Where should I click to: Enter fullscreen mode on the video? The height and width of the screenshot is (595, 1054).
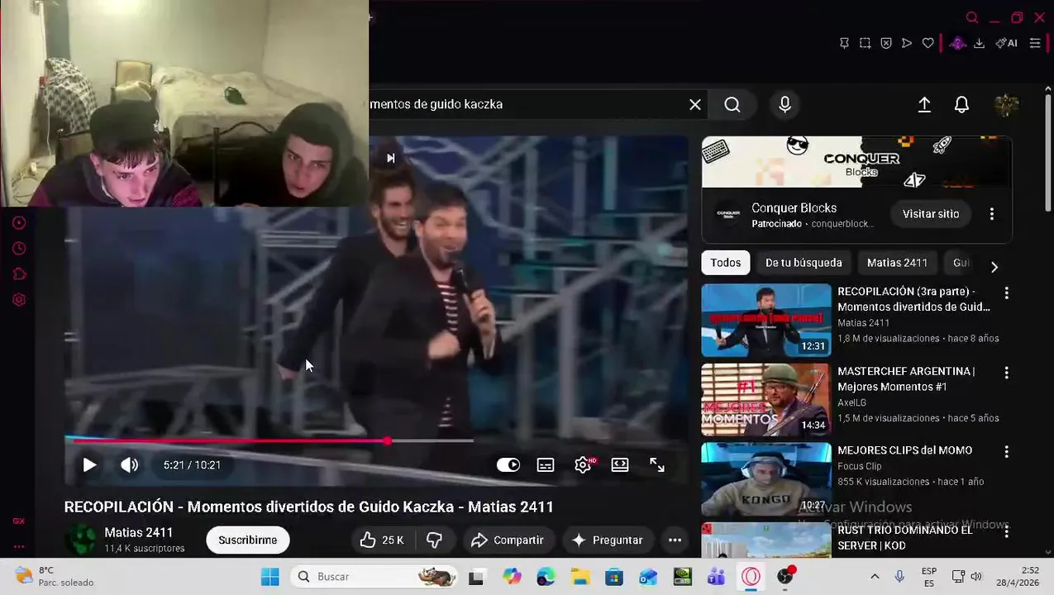[657, 465]
